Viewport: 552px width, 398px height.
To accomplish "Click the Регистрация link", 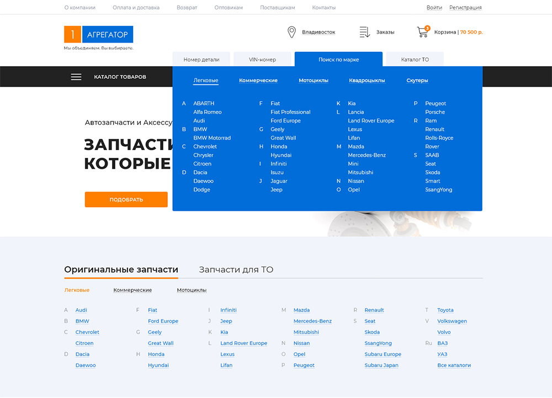I will 465,7.
